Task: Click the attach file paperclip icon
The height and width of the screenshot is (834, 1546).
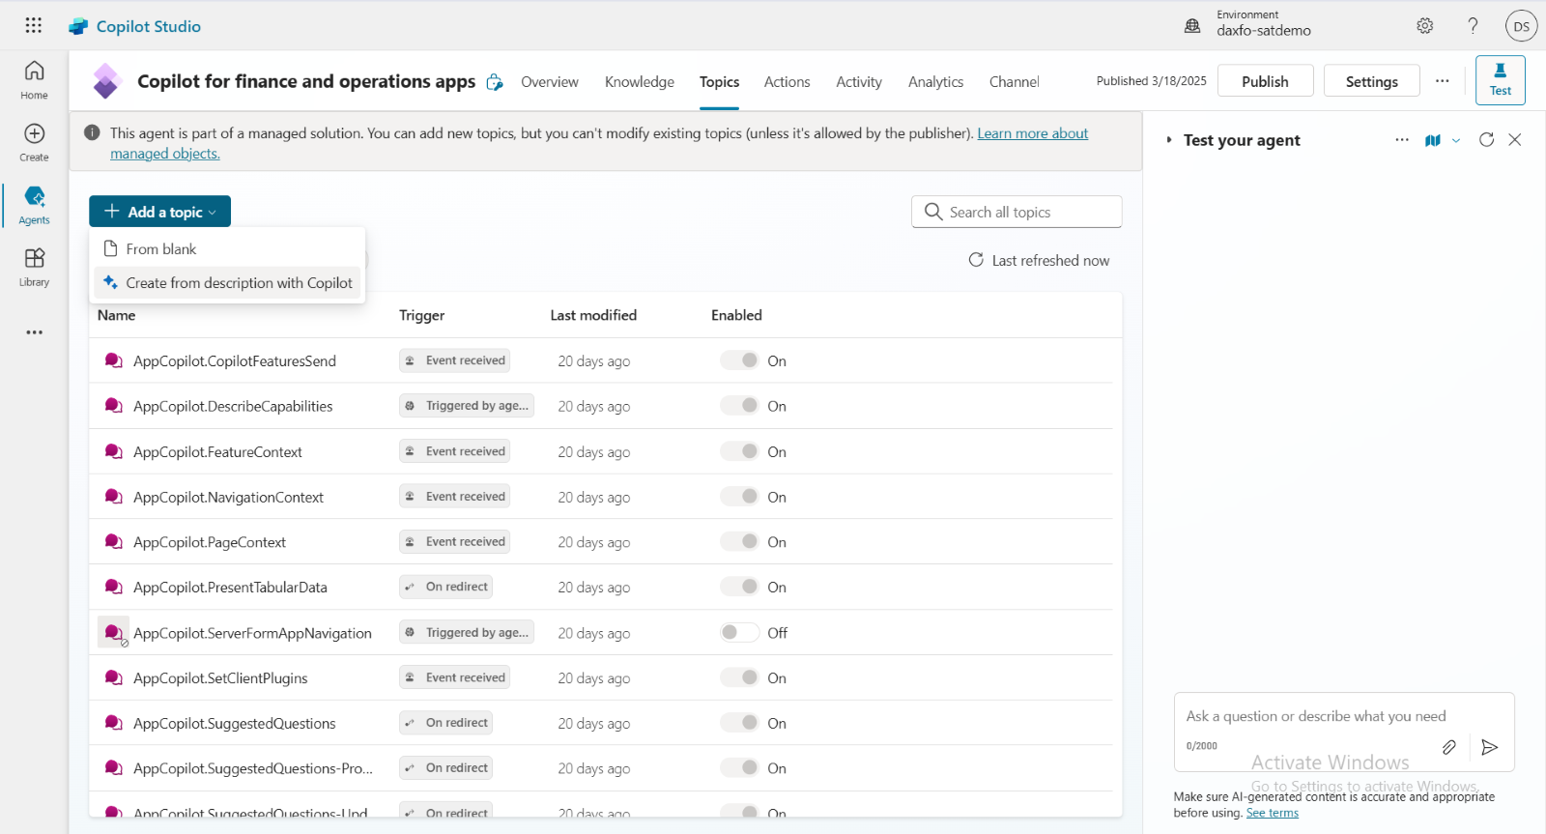Action: click(x=1448, y=747)
